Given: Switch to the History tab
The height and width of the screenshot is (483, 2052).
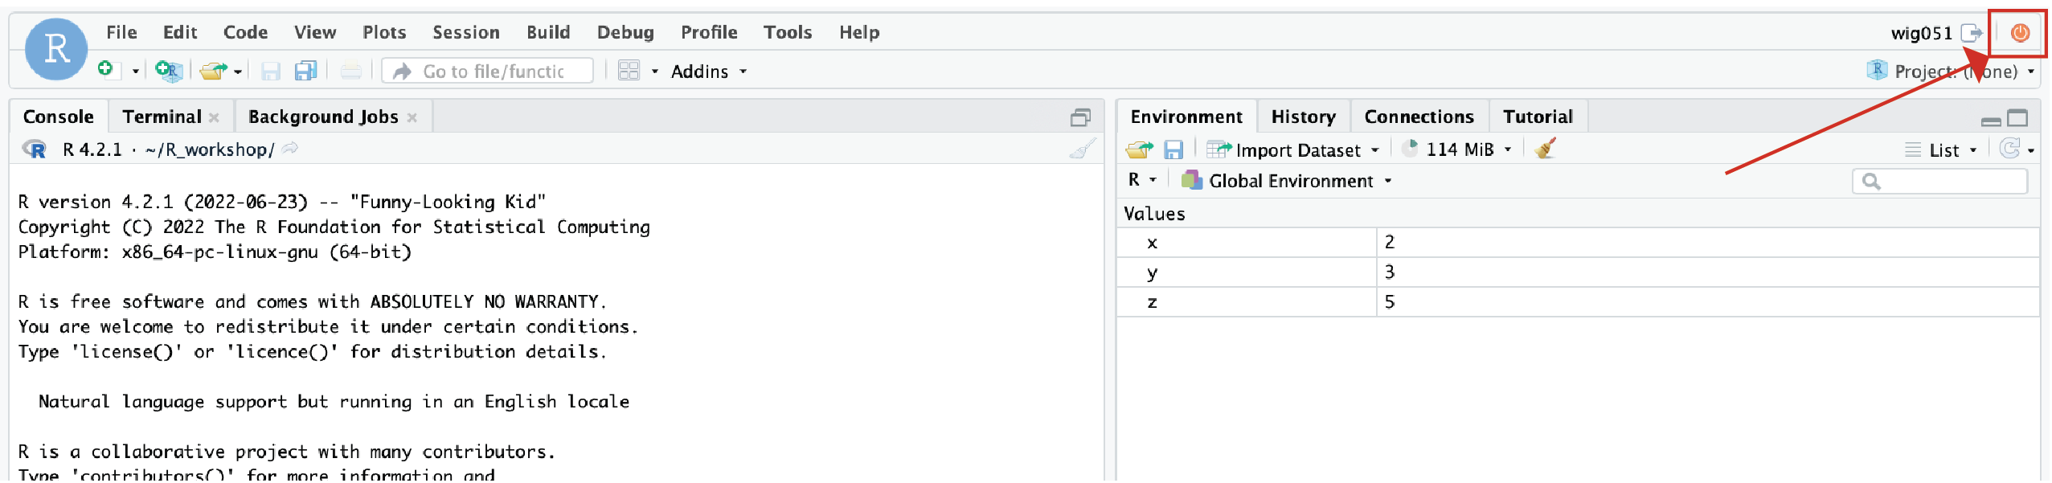Looking at the screenshot, I should 1302,117.
